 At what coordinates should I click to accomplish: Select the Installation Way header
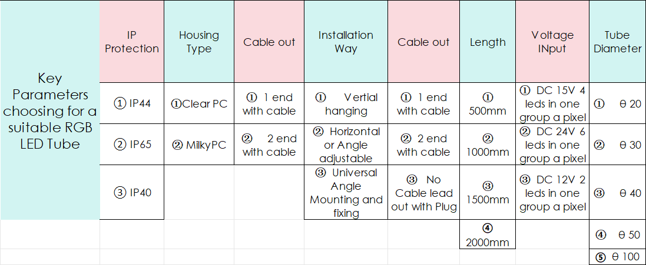tap(346, 42)
